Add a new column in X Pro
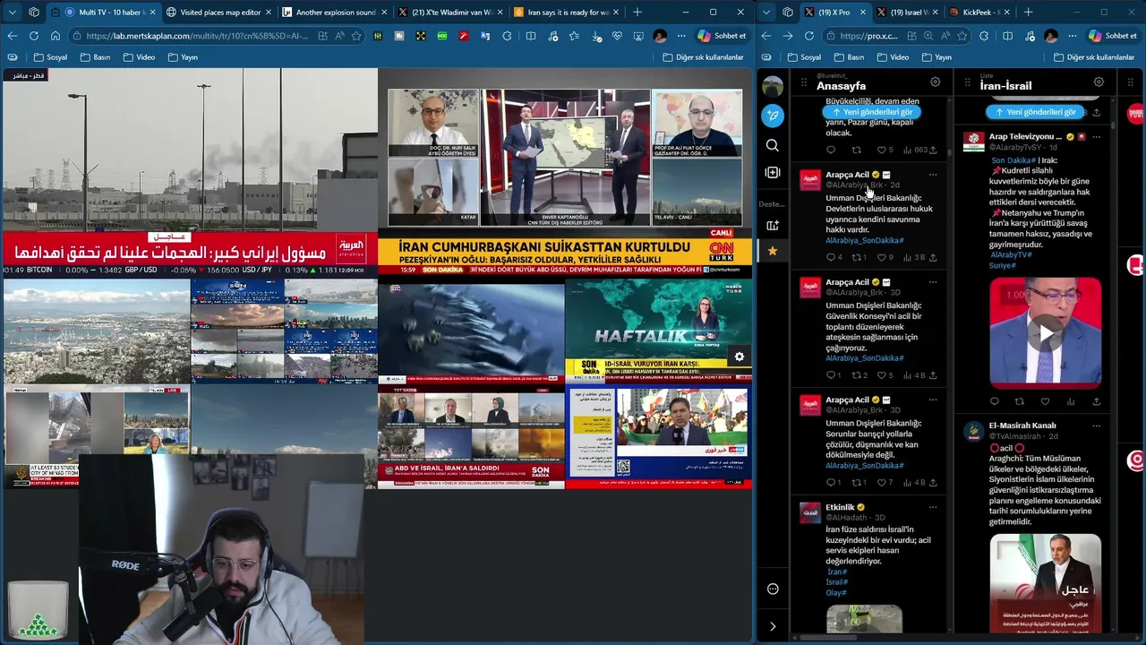Viewport: 1146px width, 645px height. point(773,172)
